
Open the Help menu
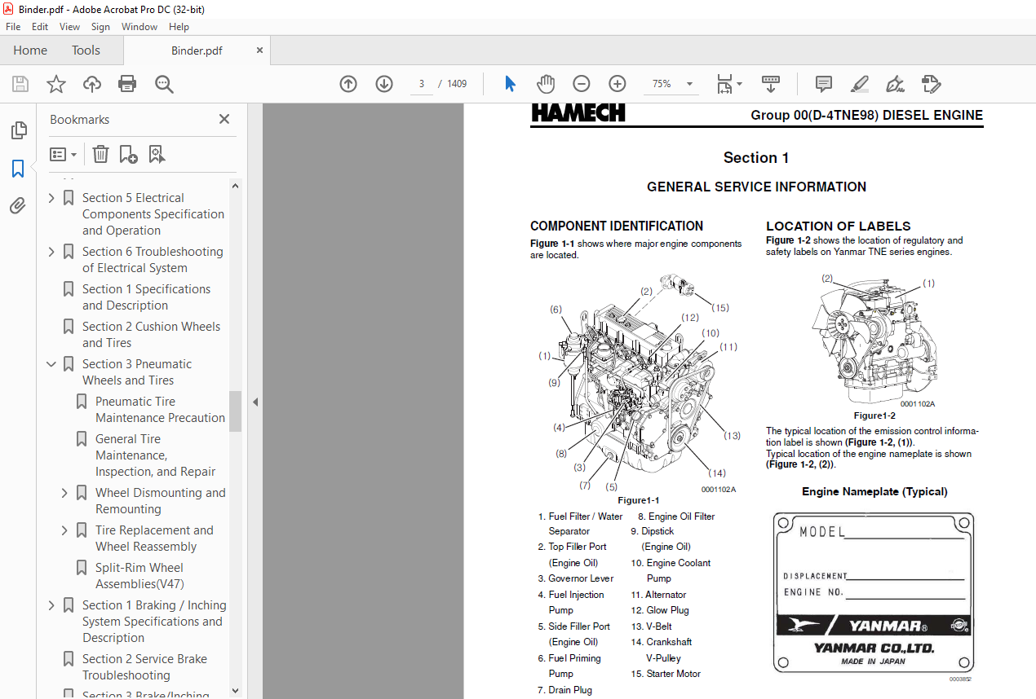[x=179, y=27]
